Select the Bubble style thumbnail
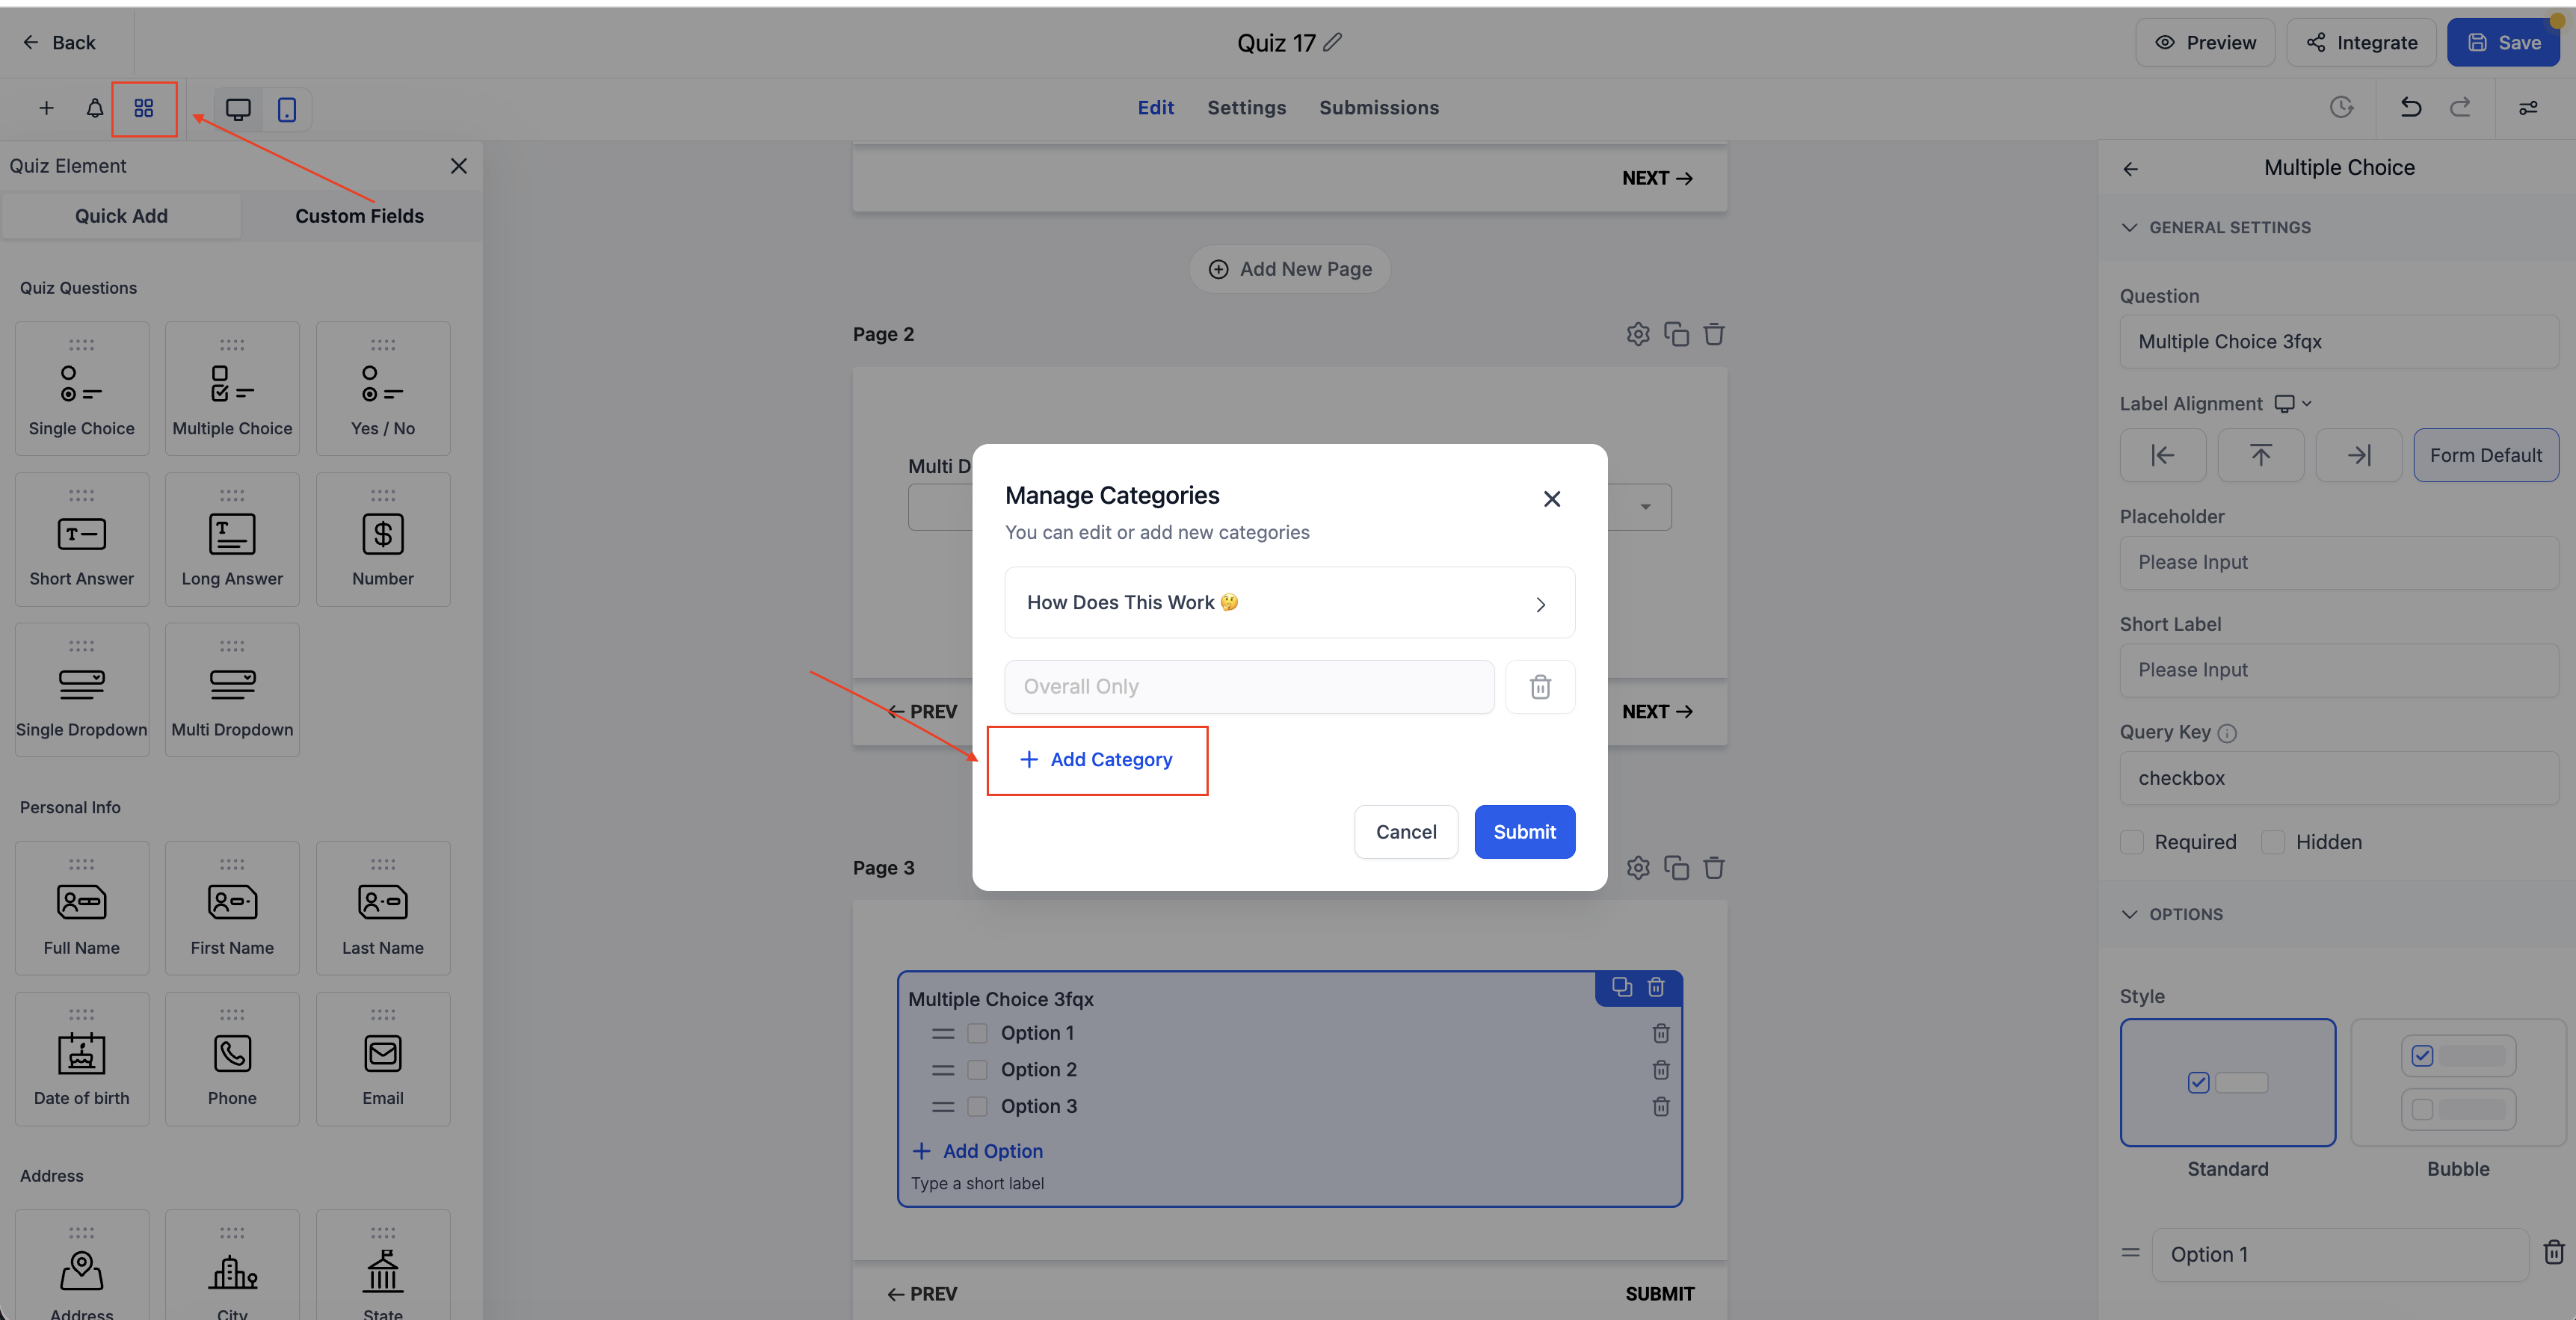Screen dimensions: 2576x1320 pos(2457,1082)
